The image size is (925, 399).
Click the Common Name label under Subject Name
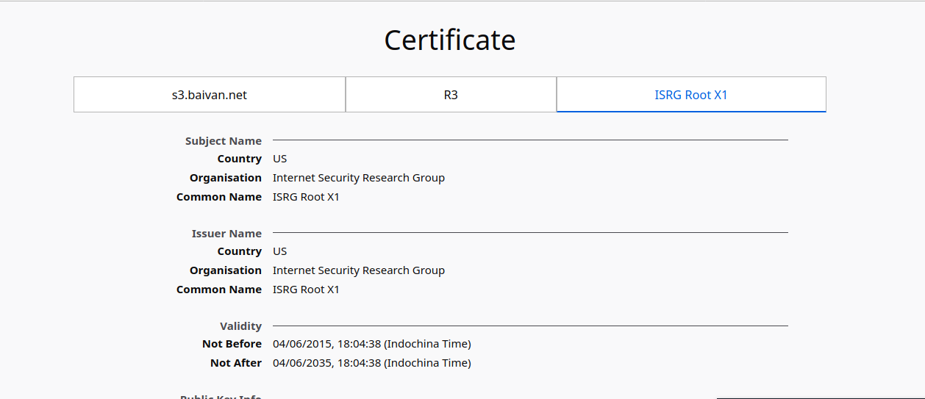pyautogui.click(x=219, y=197)
